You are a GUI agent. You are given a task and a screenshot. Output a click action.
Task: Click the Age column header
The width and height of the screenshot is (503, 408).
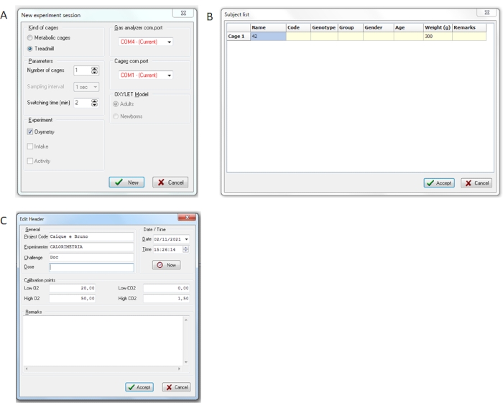pyautogui.click(x=408, y=27)
